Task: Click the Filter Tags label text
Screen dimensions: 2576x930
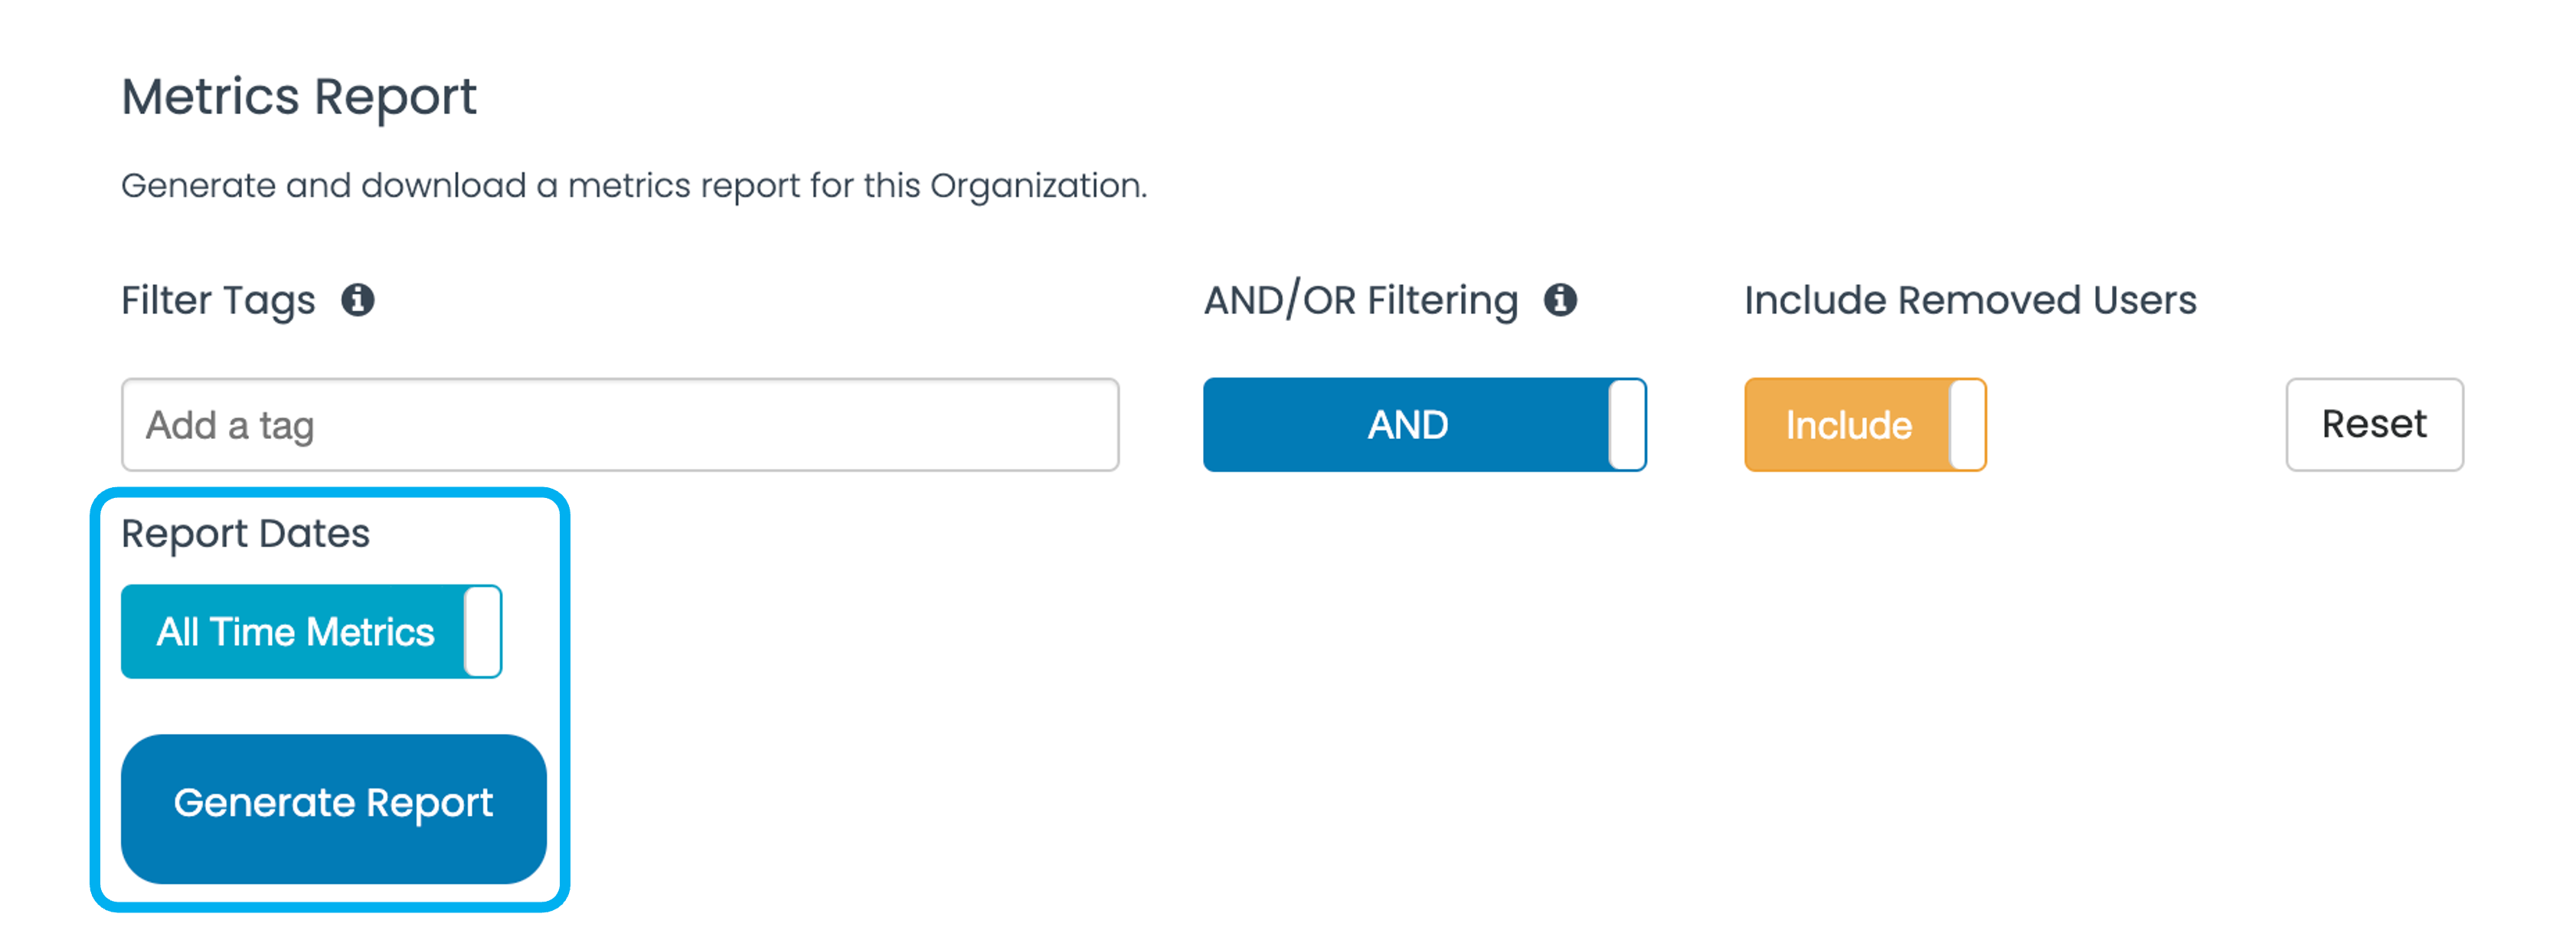Action: (x=218, y=301)
